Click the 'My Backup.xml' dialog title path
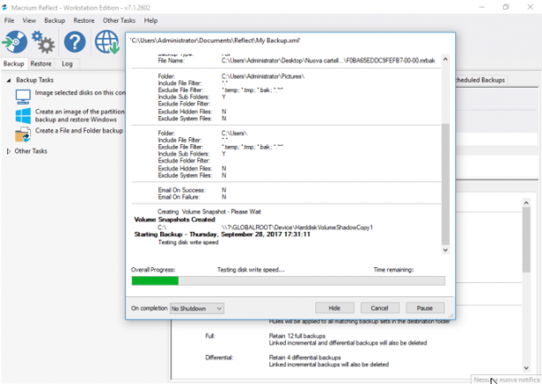Image resolution: width=542 pixels, height=384 pixels. click(215, 41)
